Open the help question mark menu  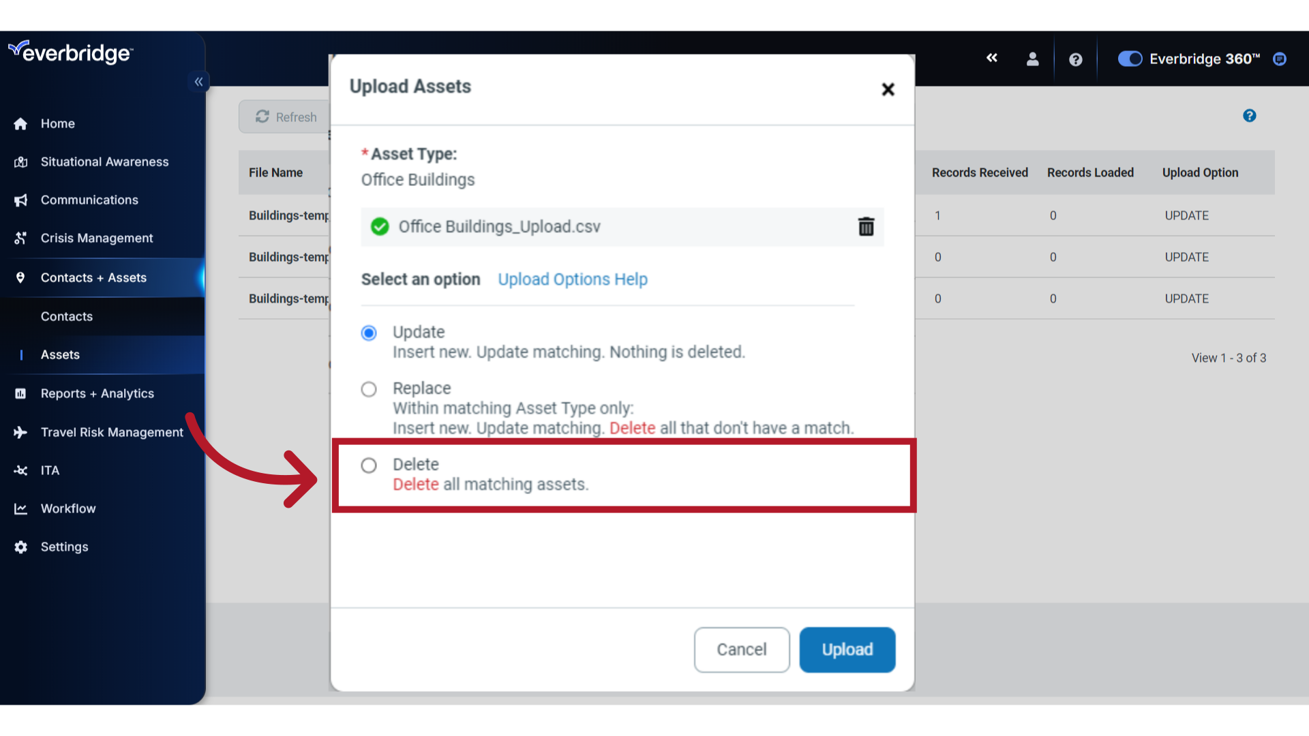[1075, 59]
